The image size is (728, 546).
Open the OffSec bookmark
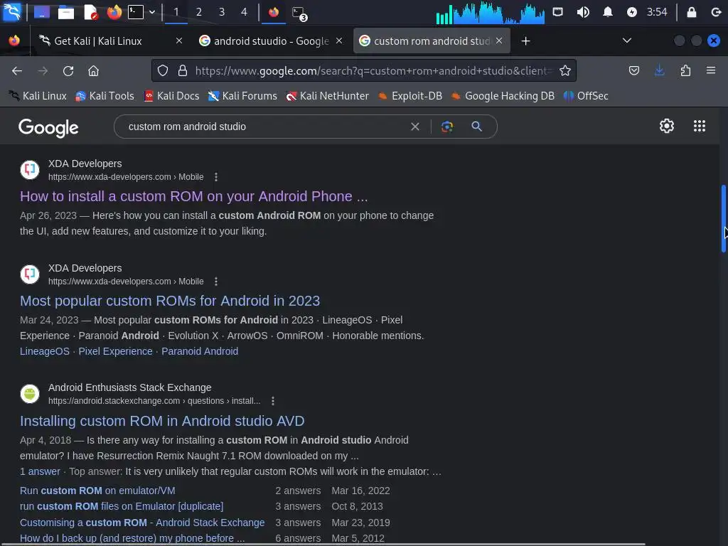(x=586, y=96)
